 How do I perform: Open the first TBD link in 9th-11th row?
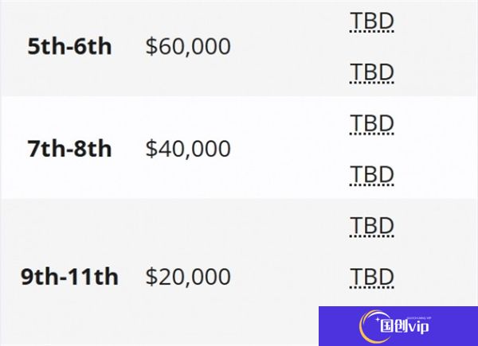click(x=372, y=226)
